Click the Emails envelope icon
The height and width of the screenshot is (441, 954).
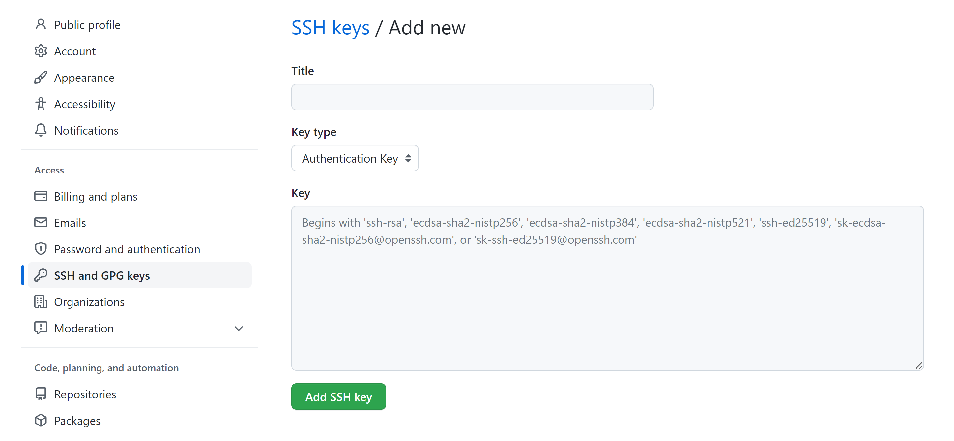41,223
